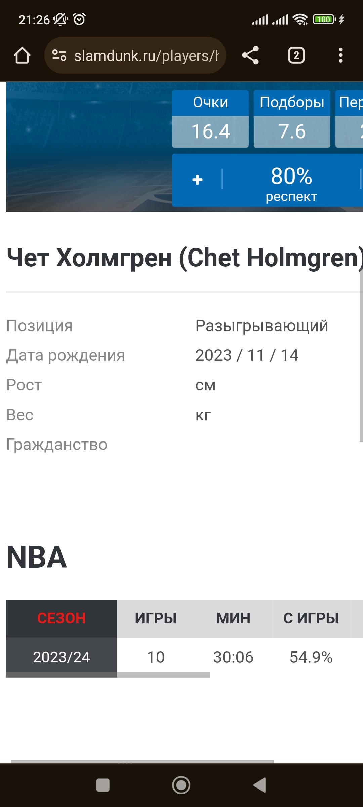Screen dimensions: 363x807
Task: Open the tab switcher showing 2 tabs
Action: coord(296,55)
